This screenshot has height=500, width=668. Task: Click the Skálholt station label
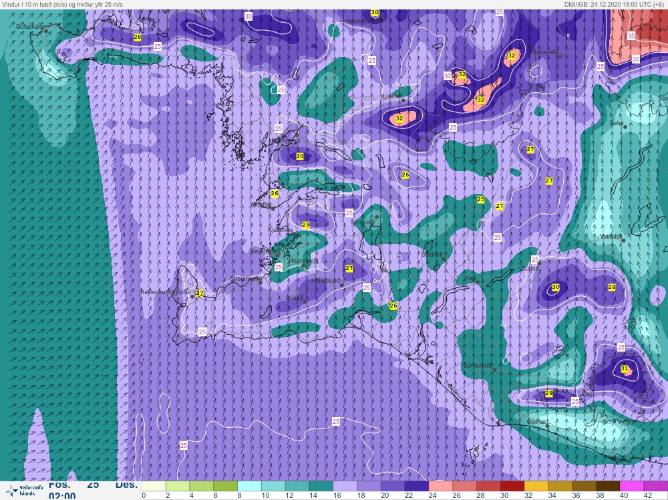click(x=432, y=255)
